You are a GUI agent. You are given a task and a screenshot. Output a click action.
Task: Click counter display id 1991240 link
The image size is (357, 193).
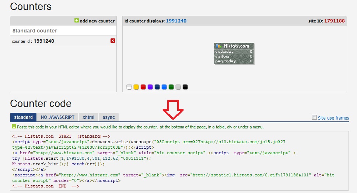(x=176, y=21)
